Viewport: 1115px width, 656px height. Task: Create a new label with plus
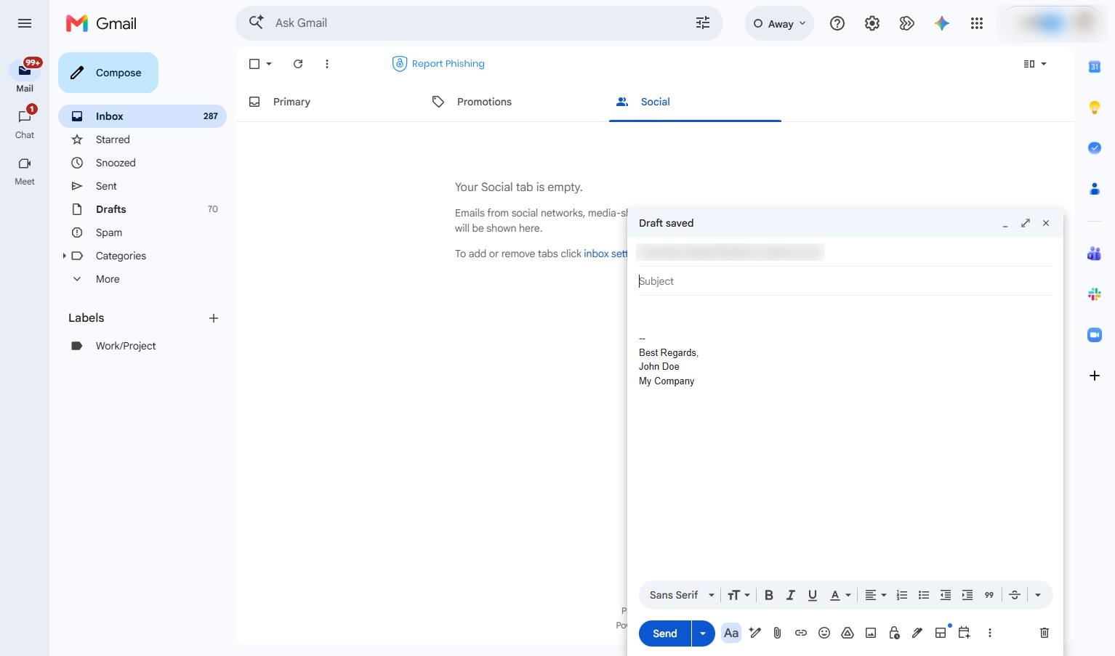214,318
